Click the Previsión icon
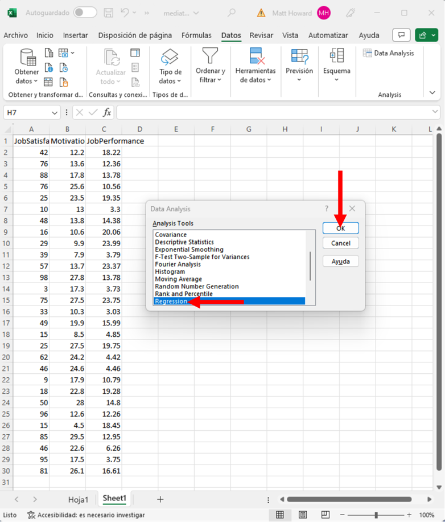Screen dimensions: 445x522 299,56
